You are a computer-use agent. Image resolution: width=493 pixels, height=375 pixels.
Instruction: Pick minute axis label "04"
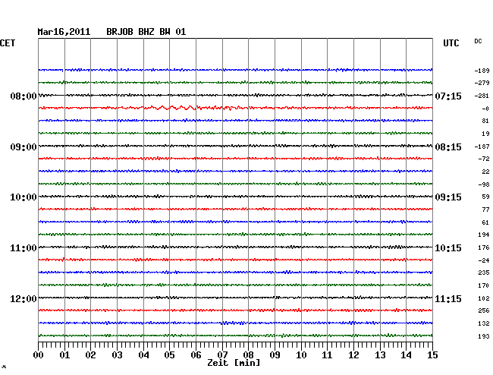point(143,355)
